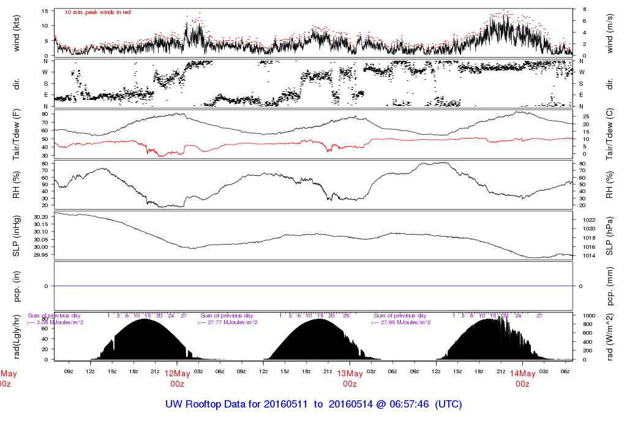Select the 30.15 tick on SLP axis
The height and width of the screenshot is (429, 627).
41,224
